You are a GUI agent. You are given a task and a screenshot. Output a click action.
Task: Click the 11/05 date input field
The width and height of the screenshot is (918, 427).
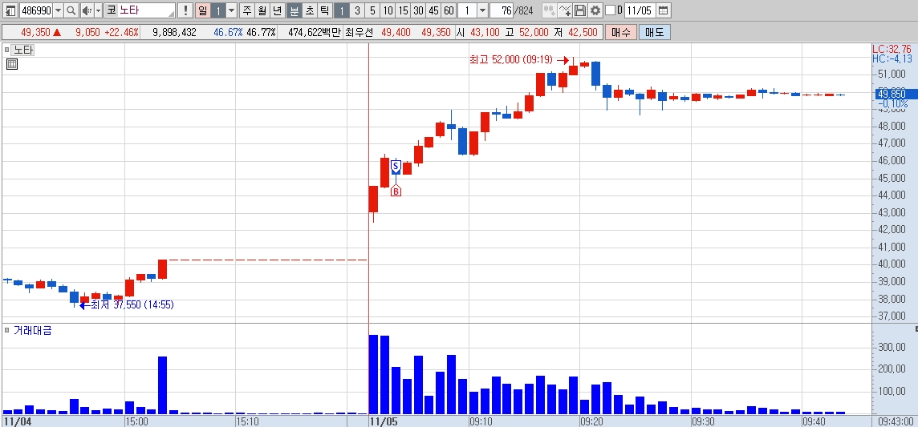640,10
